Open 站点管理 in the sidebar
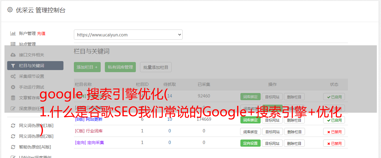The image size is (381, 158). tap(27, 44)
